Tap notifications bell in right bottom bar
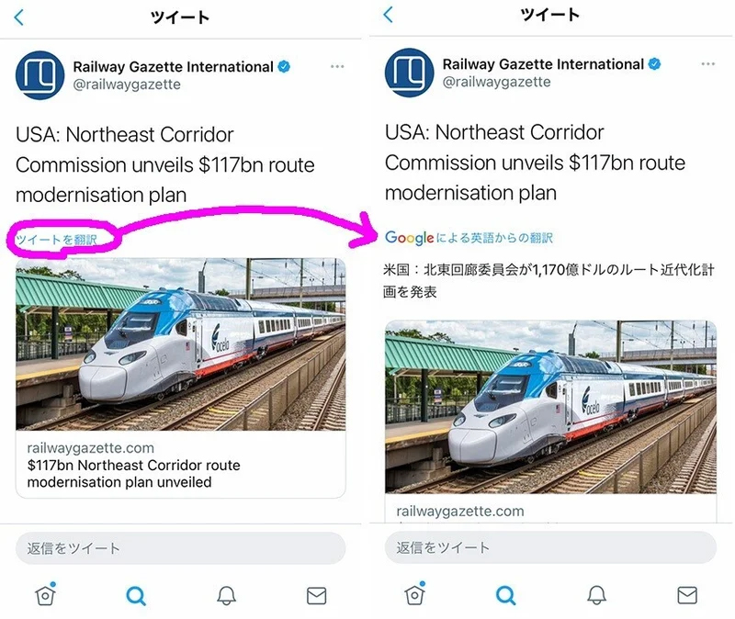This screenshot has width=735, height=619. (x=596, y=596)
